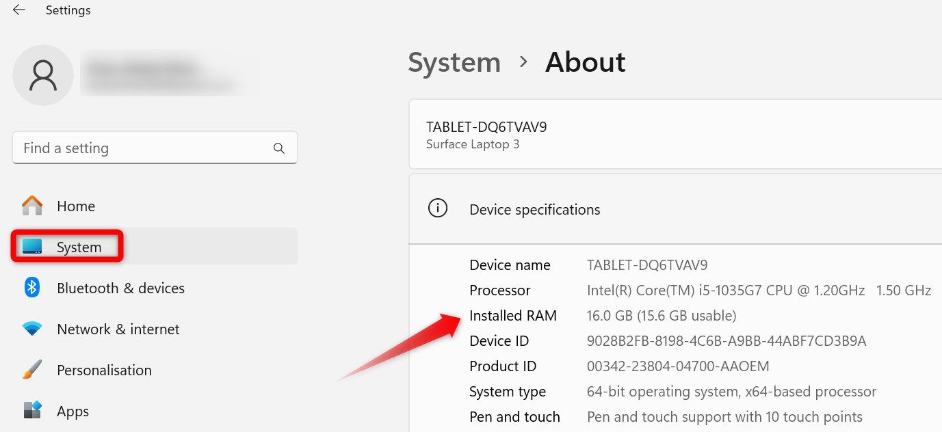Click the info icon beside Device specifications
This screenshot has width=942, height=432.
pos(438,208)
